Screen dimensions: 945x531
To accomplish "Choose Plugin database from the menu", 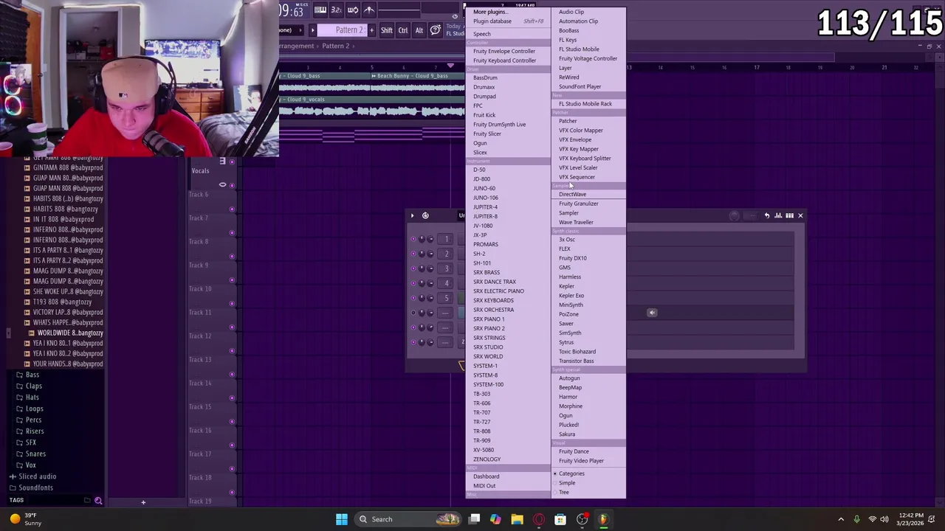I will coord(492,21).
